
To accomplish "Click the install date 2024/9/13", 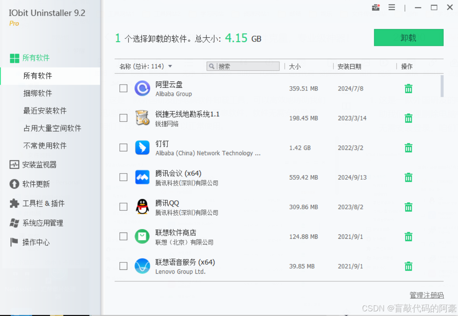I will pos(352,177).
